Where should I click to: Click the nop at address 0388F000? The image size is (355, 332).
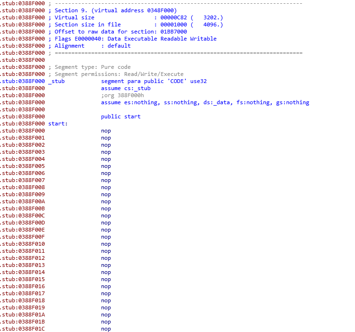point(106,131)
